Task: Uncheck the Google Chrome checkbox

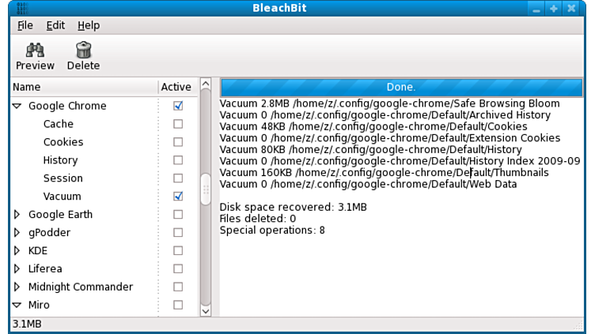Action: pos(178,106)
